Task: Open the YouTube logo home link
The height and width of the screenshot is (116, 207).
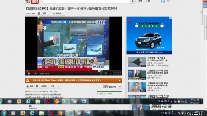Action: pyautogui.click(x=32, y=2)
